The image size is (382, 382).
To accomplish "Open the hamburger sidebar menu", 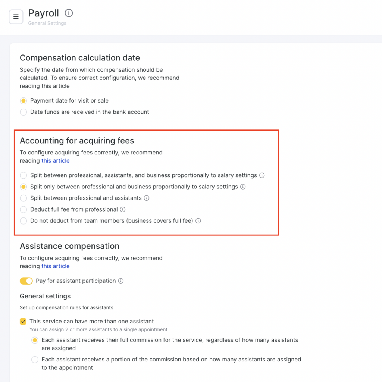I will tap(16, 17).
